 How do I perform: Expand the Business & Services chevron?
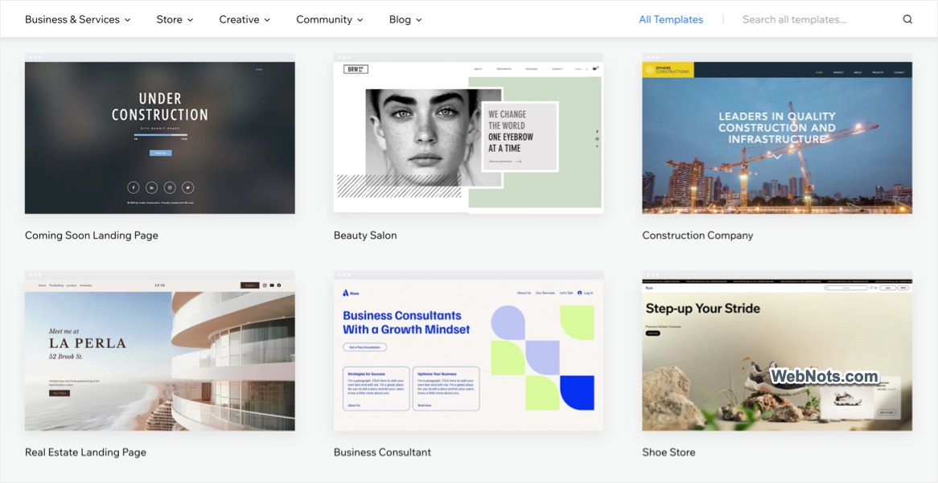pos(127,20)
